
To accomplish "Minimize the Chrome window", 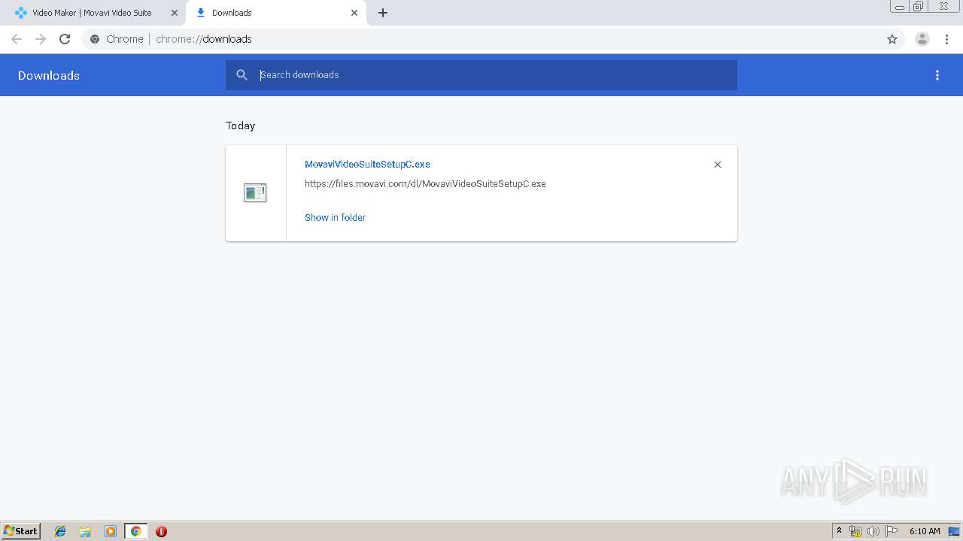I will [900, 7].
